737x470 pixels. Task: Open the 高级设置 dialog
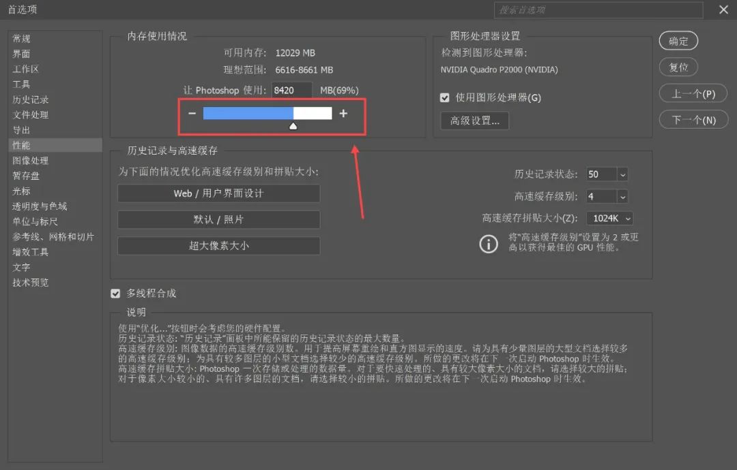pos(474,121)
